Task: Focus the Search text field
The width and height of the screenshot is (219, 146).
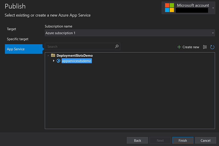Action: [79, 47]
